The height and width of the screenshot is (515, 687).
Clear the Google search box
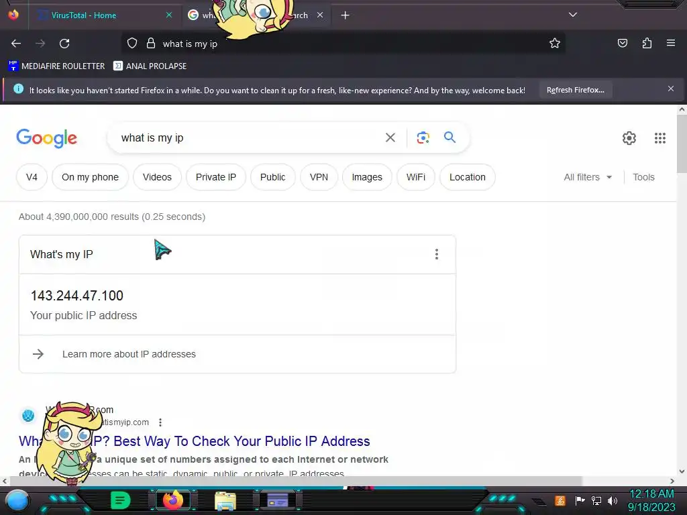click(x=390, y=138)
